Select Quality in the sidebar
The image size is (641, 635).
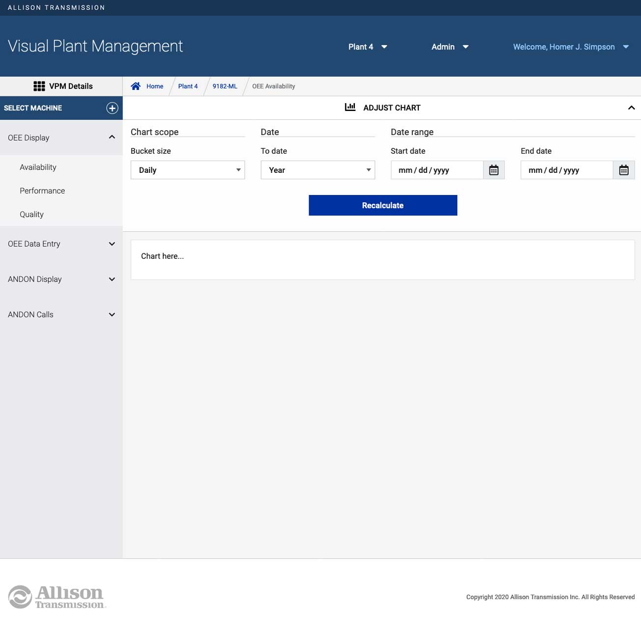[31, 214]
